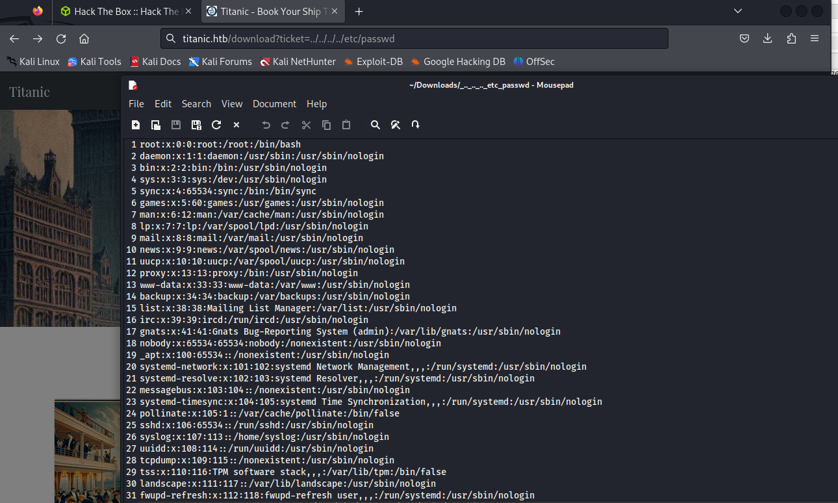
Task: Open Mousepad Edit menu
Action: pyautogui.click(x=163, y=104)
